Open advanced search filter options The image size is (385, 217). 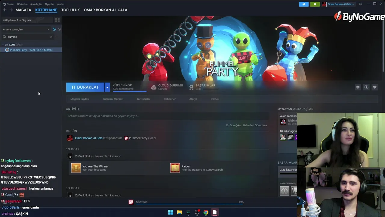coord(57,37)
